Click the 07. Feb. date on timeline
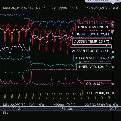The height and width of the screenshot is (121, 121). [115, 109]
